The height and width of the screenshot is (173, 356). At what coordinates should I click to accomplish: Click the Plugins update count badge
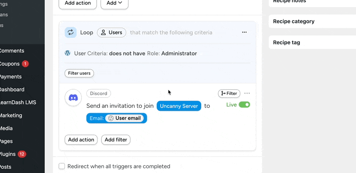point(21,154)
